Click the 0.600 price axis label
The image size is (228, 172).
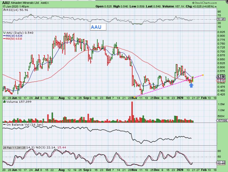tap(221, 67)
